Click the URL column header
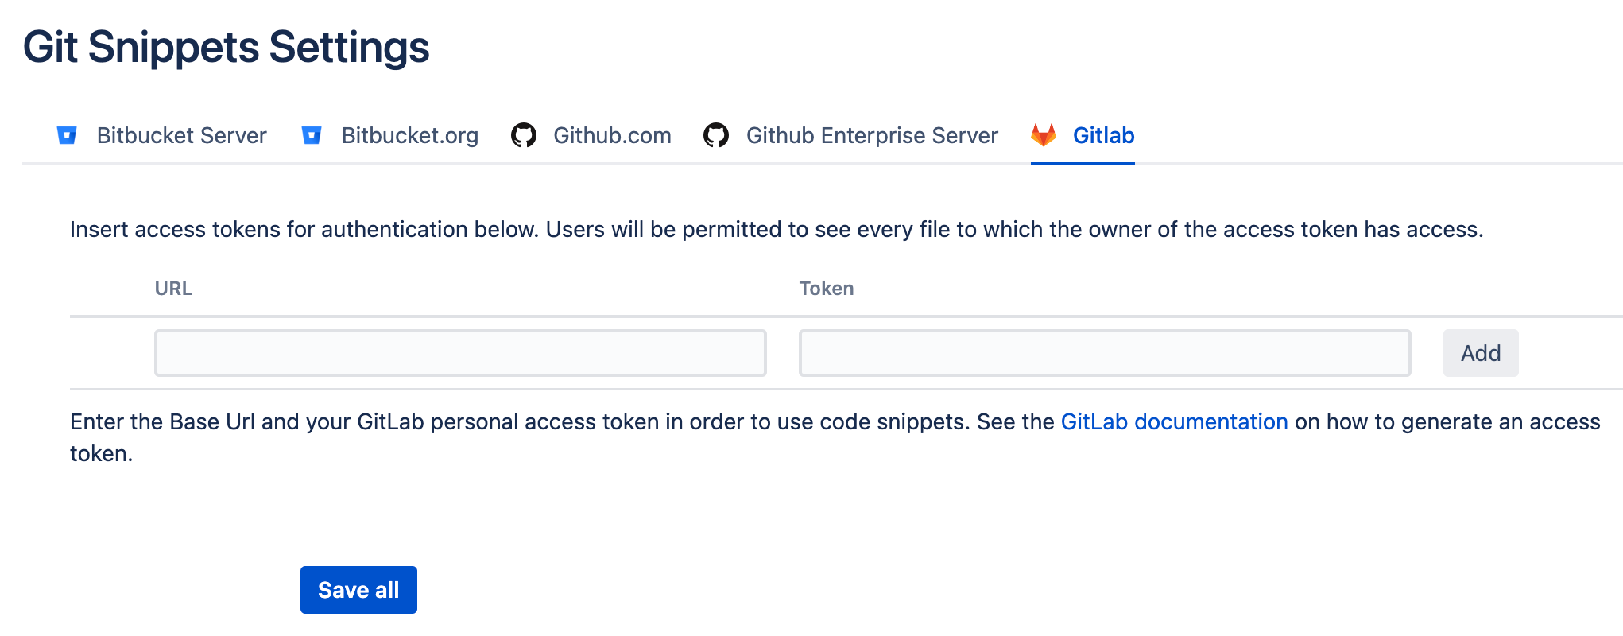This screenshot has width=1623, height=636. click(x=172, y=288)
